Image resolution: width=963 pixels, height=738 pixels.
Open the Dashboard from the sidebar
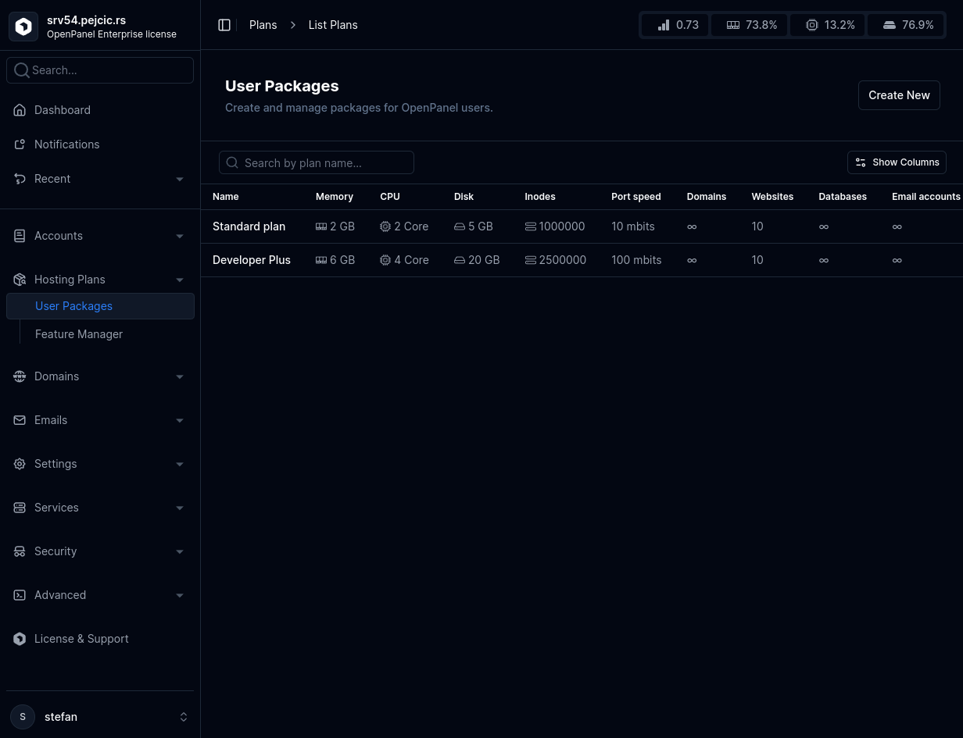[x=63, y=110]
